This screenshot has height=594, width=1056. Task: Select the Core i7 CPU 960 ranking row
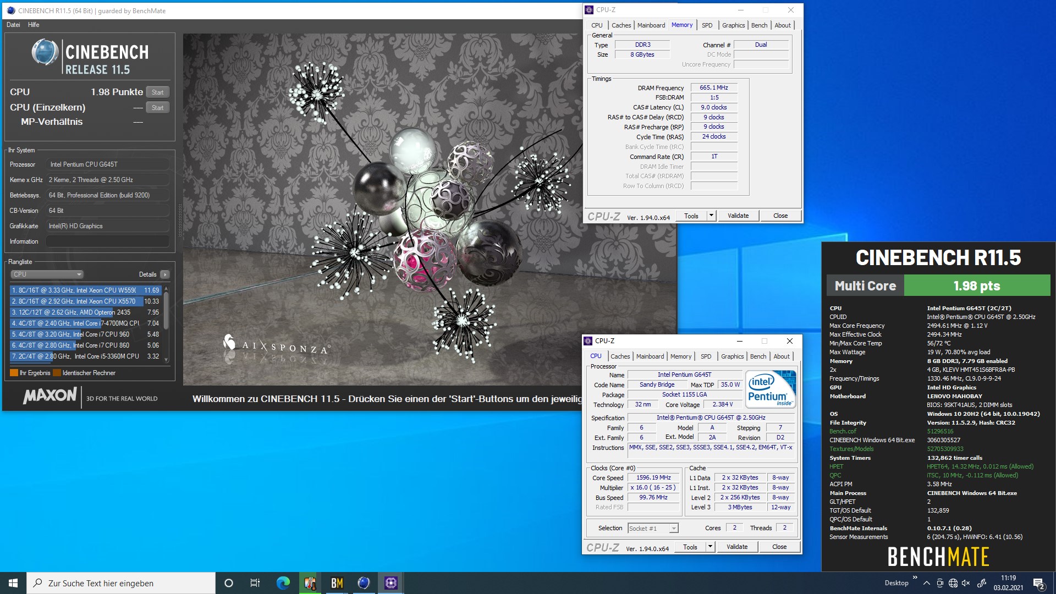click(85, 334)
